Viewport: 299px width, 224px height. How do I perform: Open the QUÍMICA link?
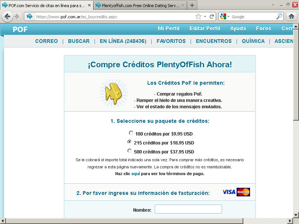[253, 41]
